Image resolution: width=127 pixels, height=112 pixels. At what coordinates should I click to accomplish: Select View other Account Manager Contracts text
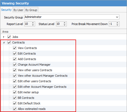(x=43, y=76)
